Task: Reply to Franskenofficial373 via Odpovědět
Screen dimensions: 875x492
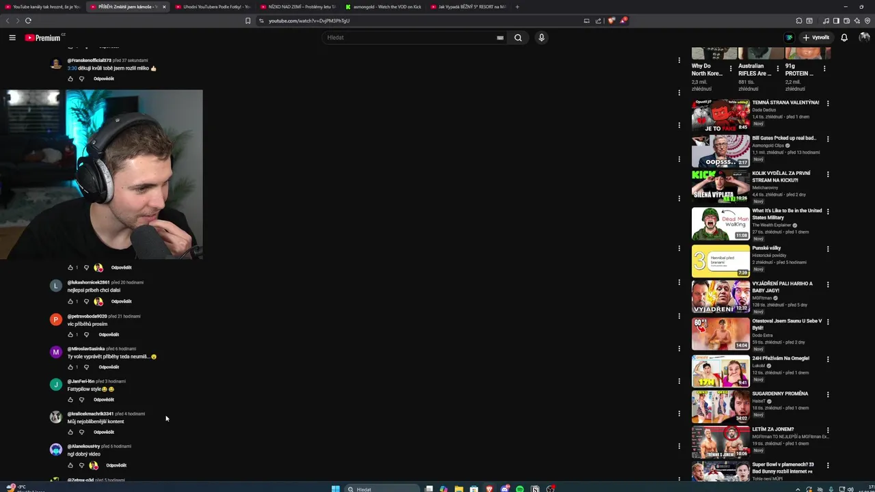Action: pos(104,79)
